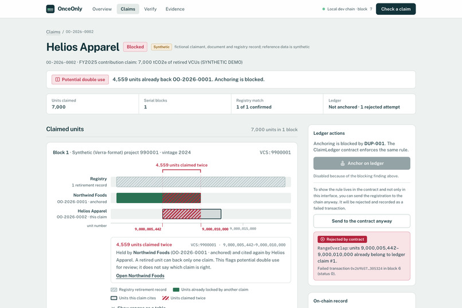Image resolution: width=462 pixels, height=308 pixels.
Task: Click the failed transaction hash 0x269b57…305324
Action: pyautogui.click(x=366, y=268)
